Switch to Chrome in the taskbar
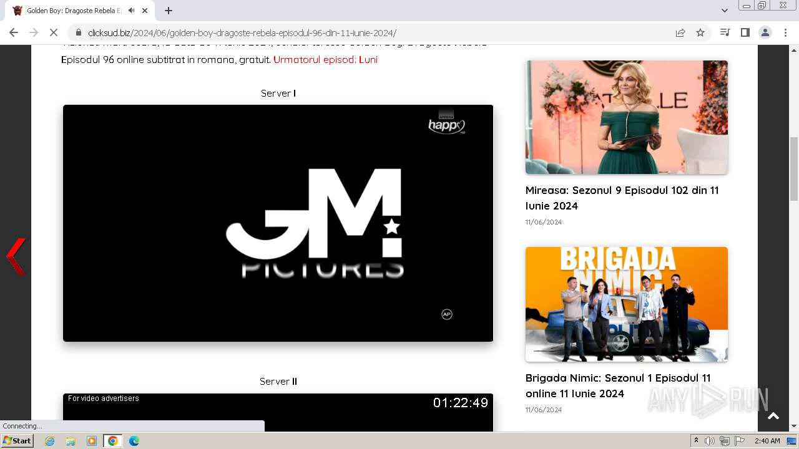This screenshot has height=449, width=799. pyautogui.click(x=113, y=441)
